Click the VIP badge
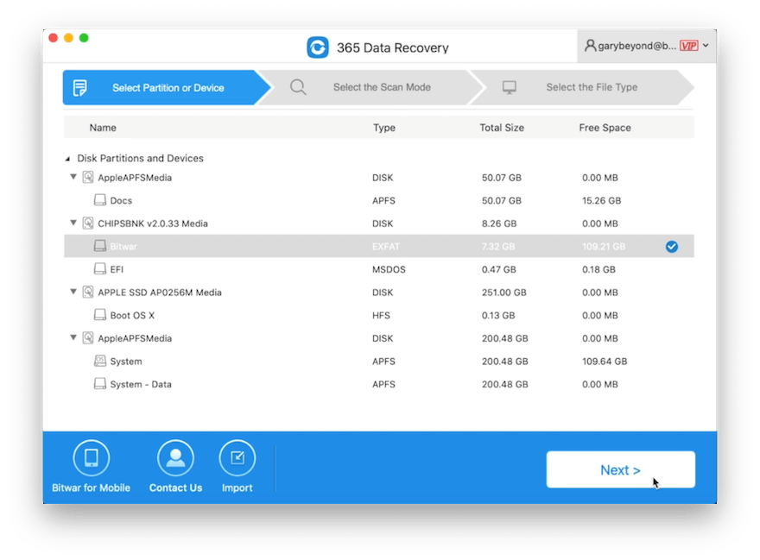Screen dimensions: 760x560 [x=689, y=46]
